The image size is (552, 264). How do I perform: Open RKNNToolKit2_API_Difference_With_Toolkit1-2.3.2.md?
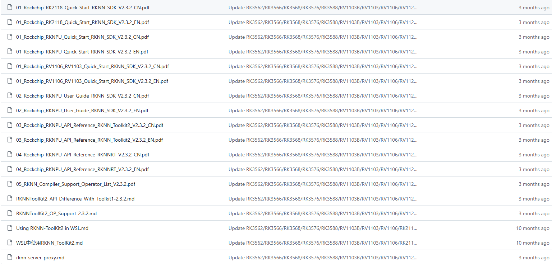(75, 199)
